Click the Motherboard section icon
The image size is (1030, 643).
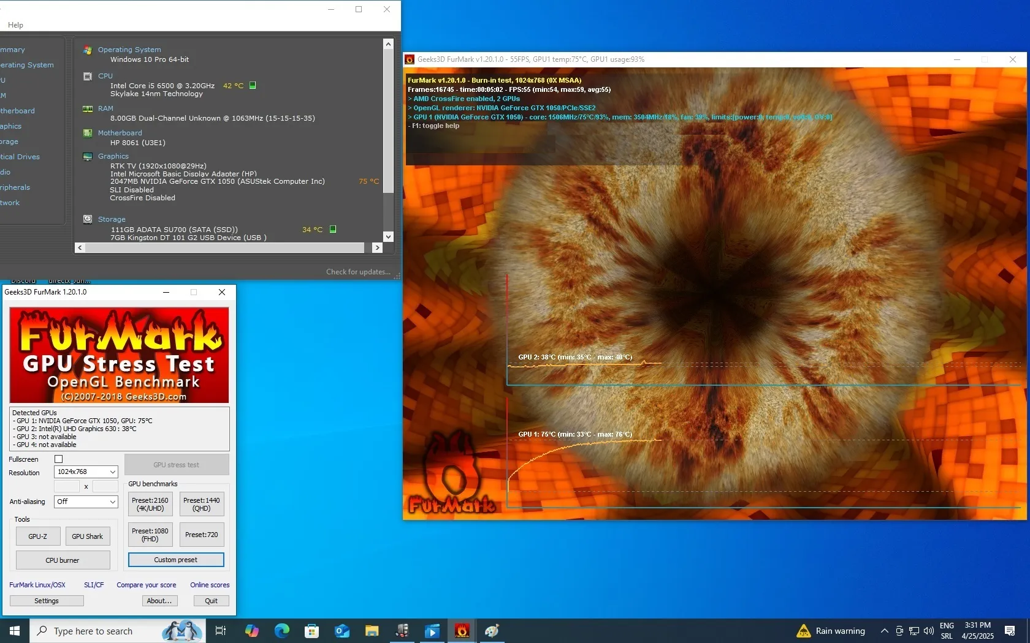(88, 133)
